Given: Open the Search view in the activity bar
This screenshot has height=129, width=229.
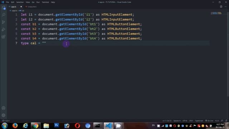Looking at the screenshot, I should (x=4, y=15).
